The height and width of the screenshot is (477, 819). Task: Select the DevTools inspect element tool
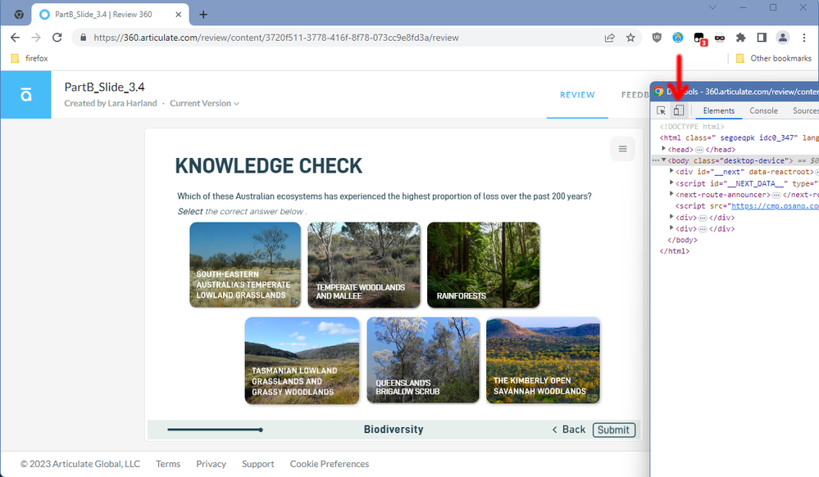tap(662, 110)
